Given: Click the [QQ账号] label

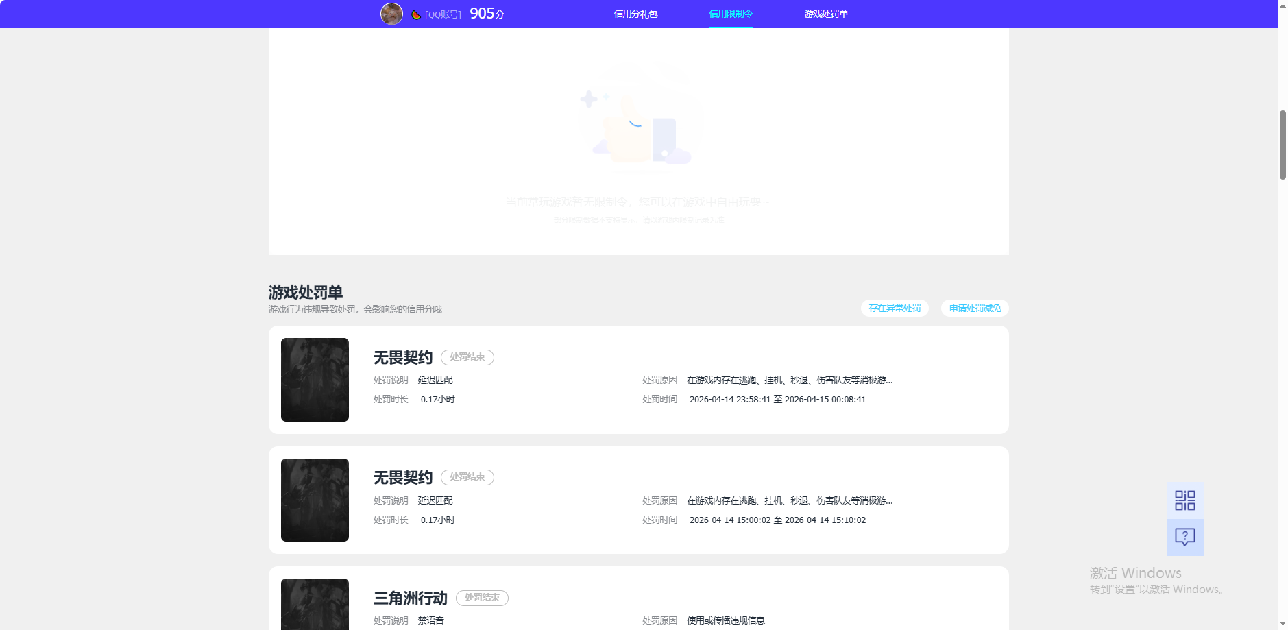Looking at the screenshot, I should [443, 14].
